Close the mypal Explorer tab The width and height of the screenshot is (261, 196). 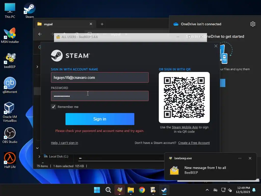(91, 24)
